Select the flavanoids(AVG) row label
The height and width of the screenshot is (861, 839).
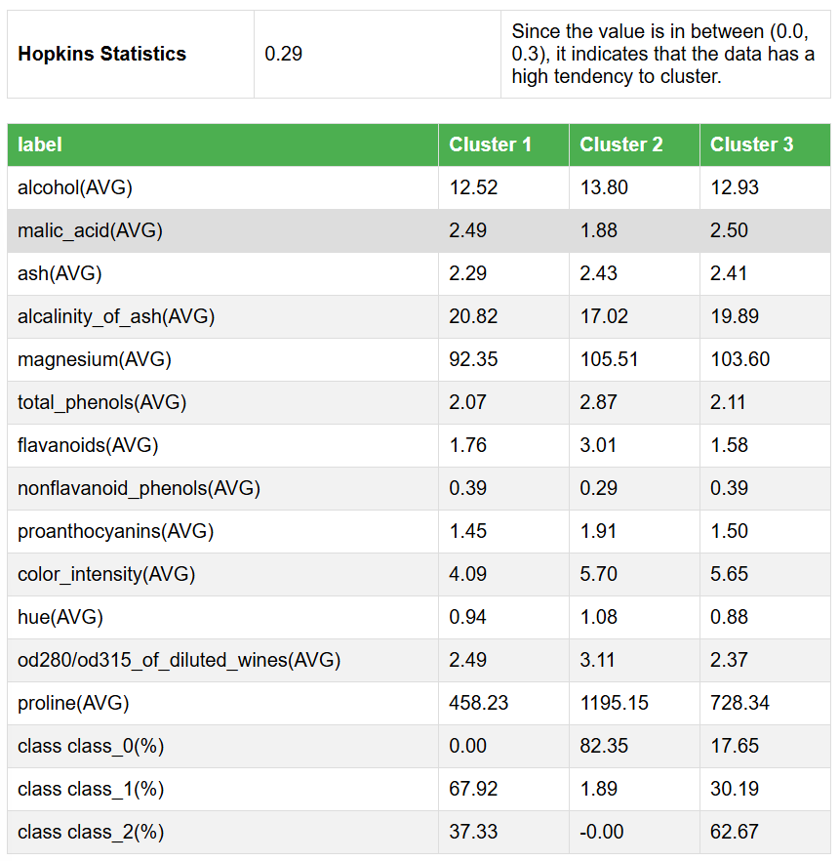pyautogui.click(x=88, y=445)
